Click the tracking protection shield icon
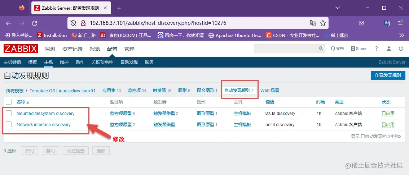 click(74, 23)
